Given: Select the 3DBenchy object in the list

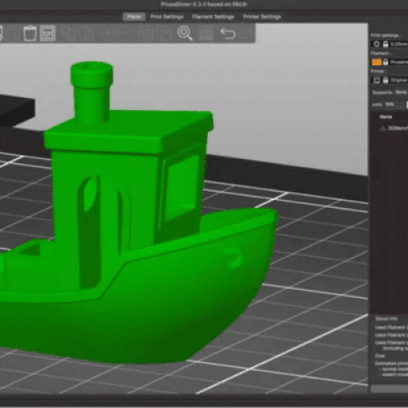Looking at the screenshot, I should coord(397,128).
